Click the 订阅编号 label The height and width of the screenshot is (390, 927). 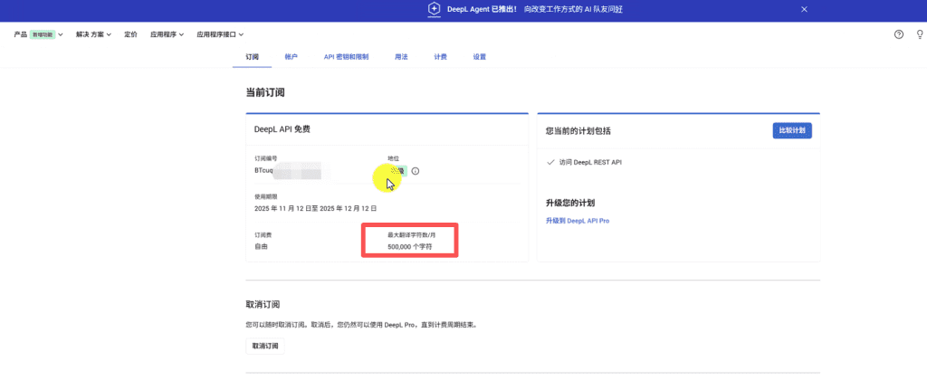265,158
